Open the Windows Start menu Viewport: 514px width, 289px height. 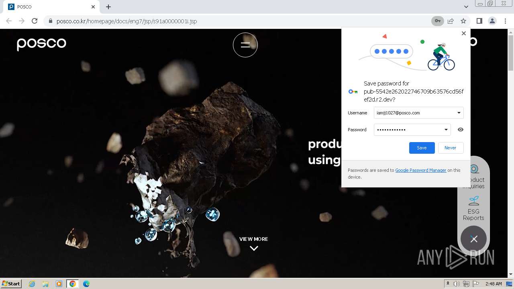[11, 283]
